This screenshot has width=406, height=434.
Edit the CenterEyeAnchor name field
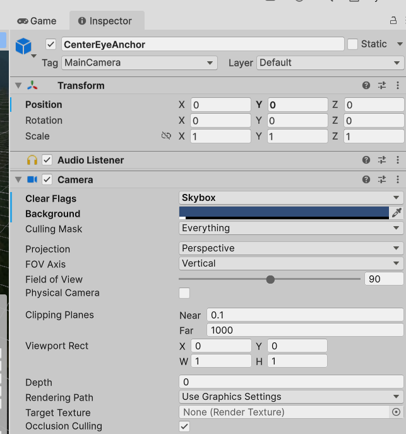(203, 44)
